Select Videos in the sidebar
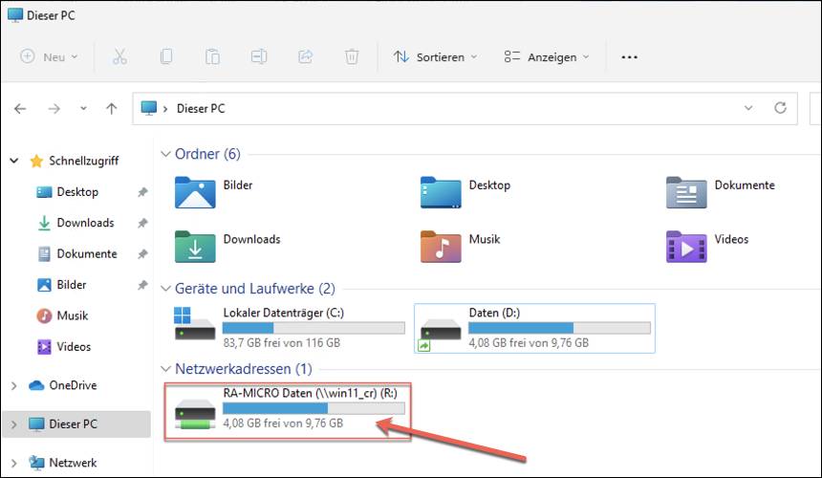The image size is (822, 478). coord(63,346)
